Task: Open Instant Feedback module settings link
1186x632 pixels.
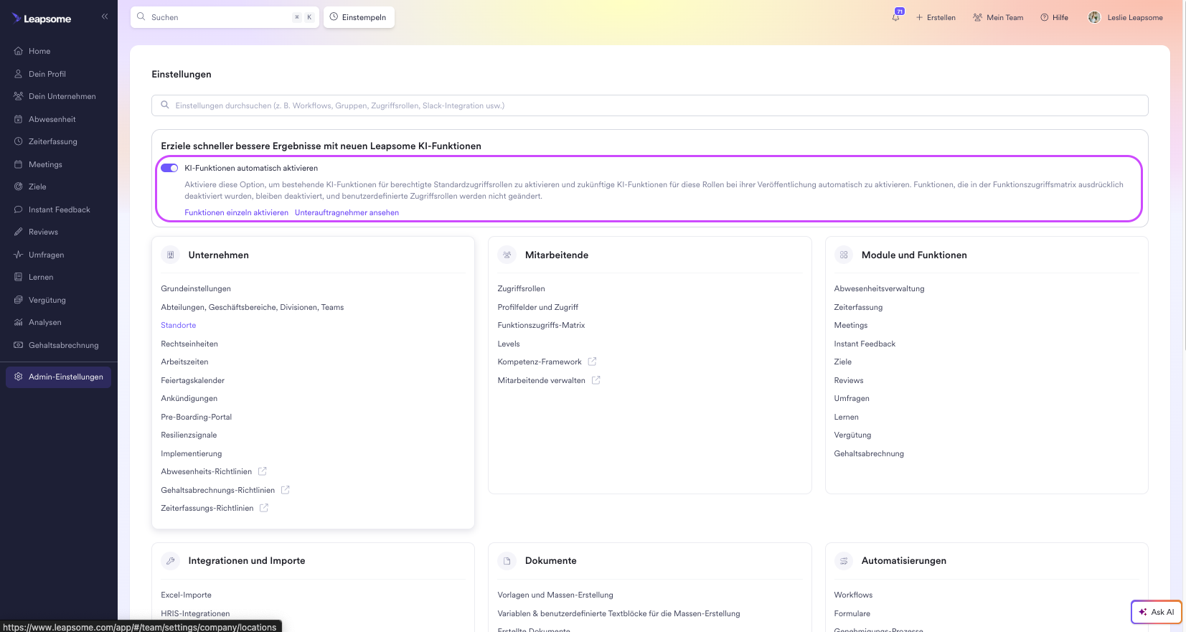Action: [865, 344]
